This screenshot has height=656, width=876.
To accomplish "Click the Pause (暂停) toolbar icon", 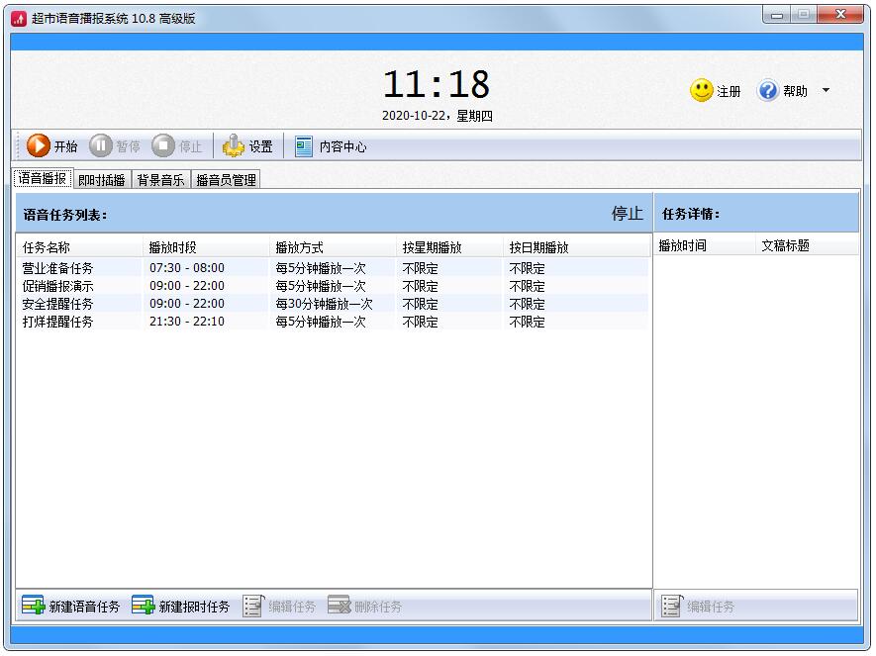I will click(x=101, y=145).
